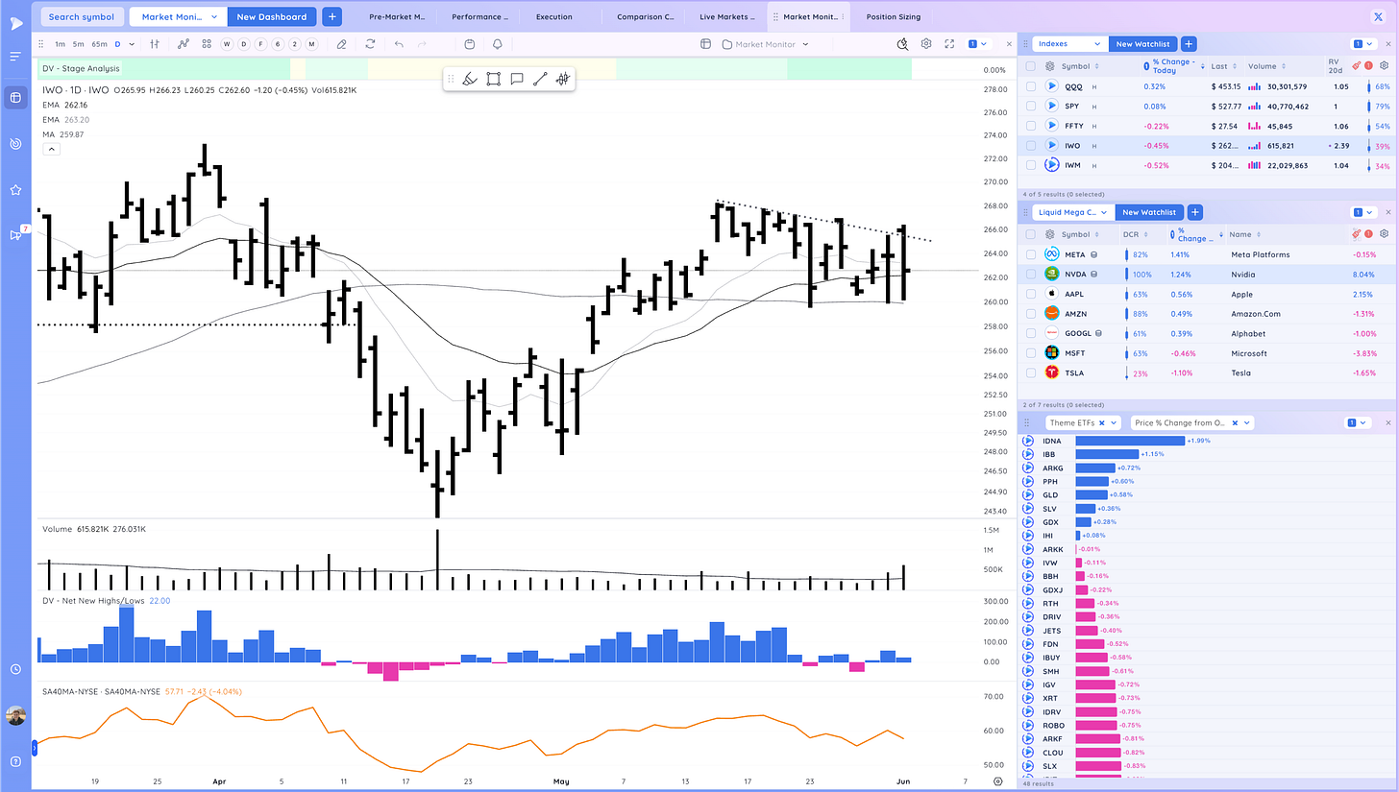Open the dashboard layout sidebar icon

click(15, 98)
